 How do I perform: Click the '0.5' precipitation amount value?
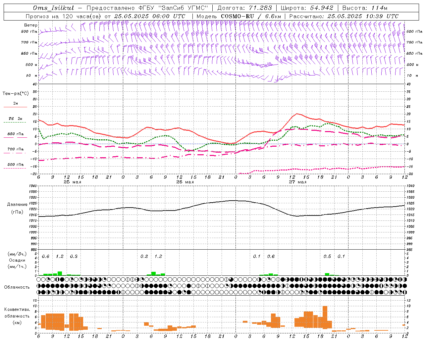click(x=327, y=257)
